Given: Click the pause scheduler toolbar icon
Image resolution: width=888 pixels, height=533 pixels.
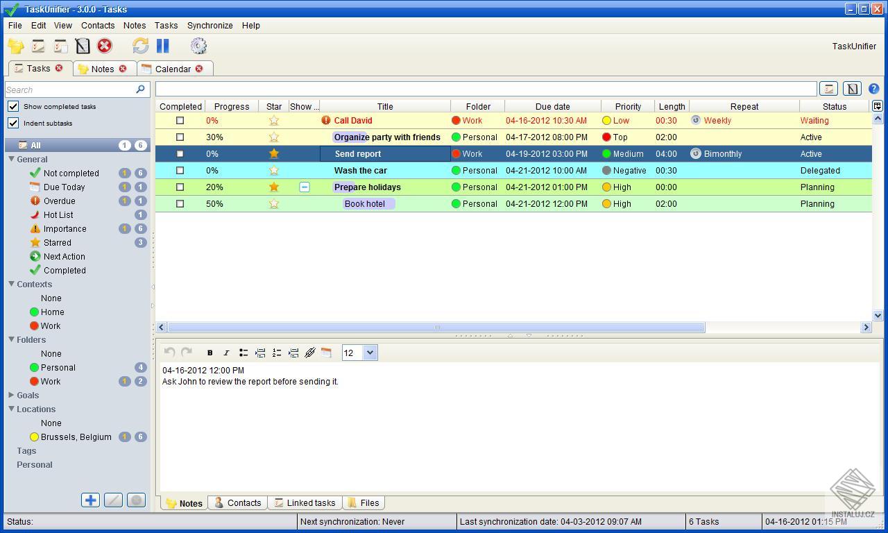Looking at the screenshot, I should [163, 46].
